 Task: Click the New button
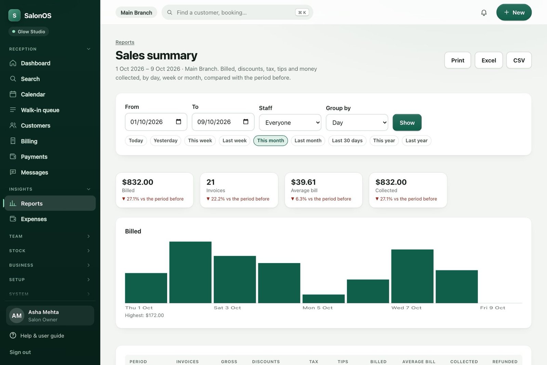coord(514,12)
